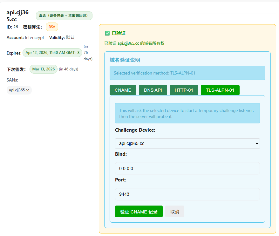This screenshot has height=236, width=279.
Task: Click the 已验证 status label
Action: [x=119, y=33]
